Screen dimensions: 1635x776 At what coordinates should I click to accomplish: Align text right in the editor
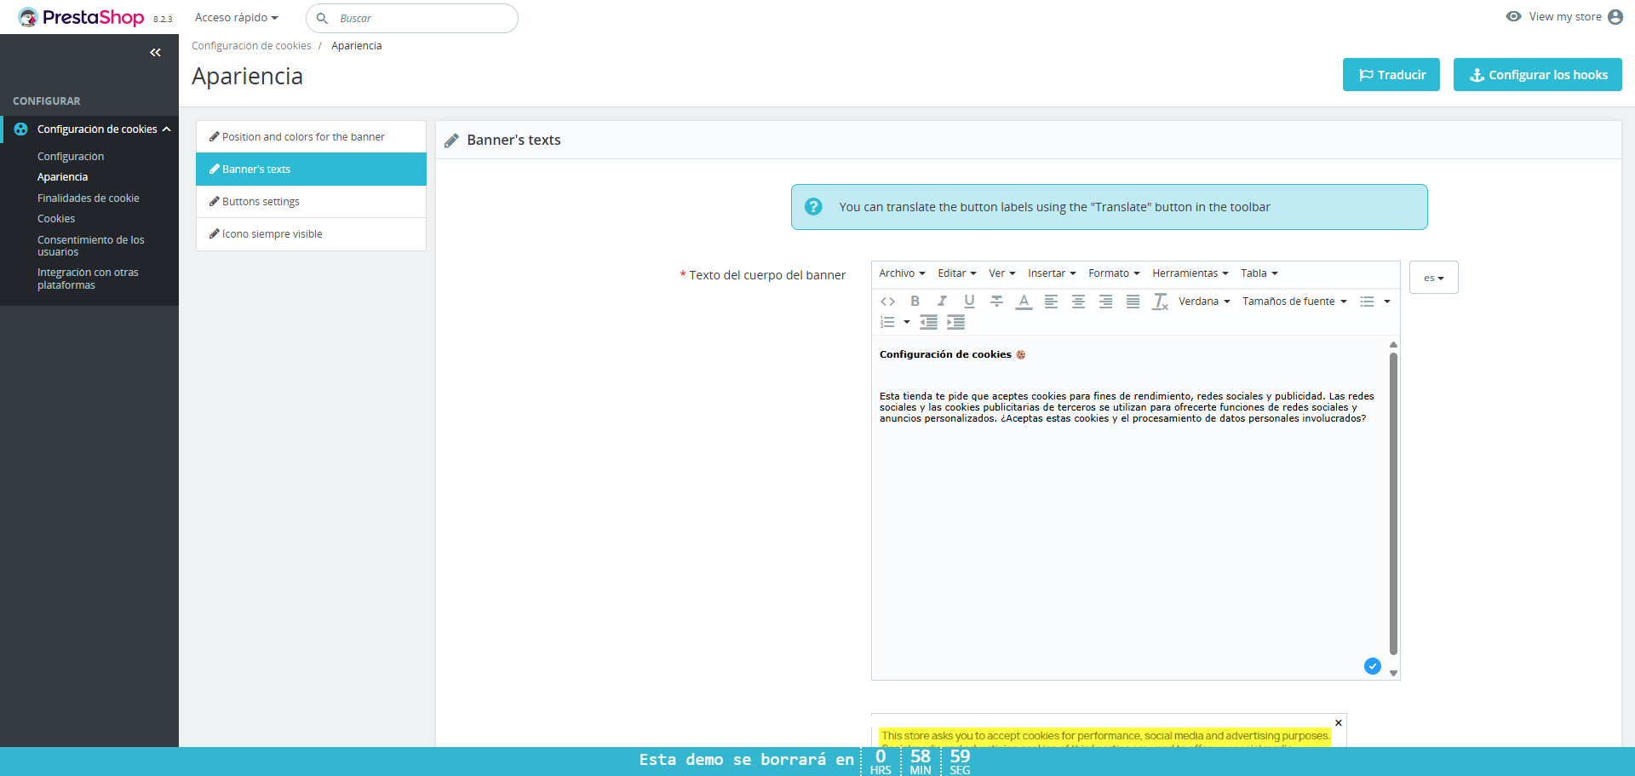[1105, 302]
